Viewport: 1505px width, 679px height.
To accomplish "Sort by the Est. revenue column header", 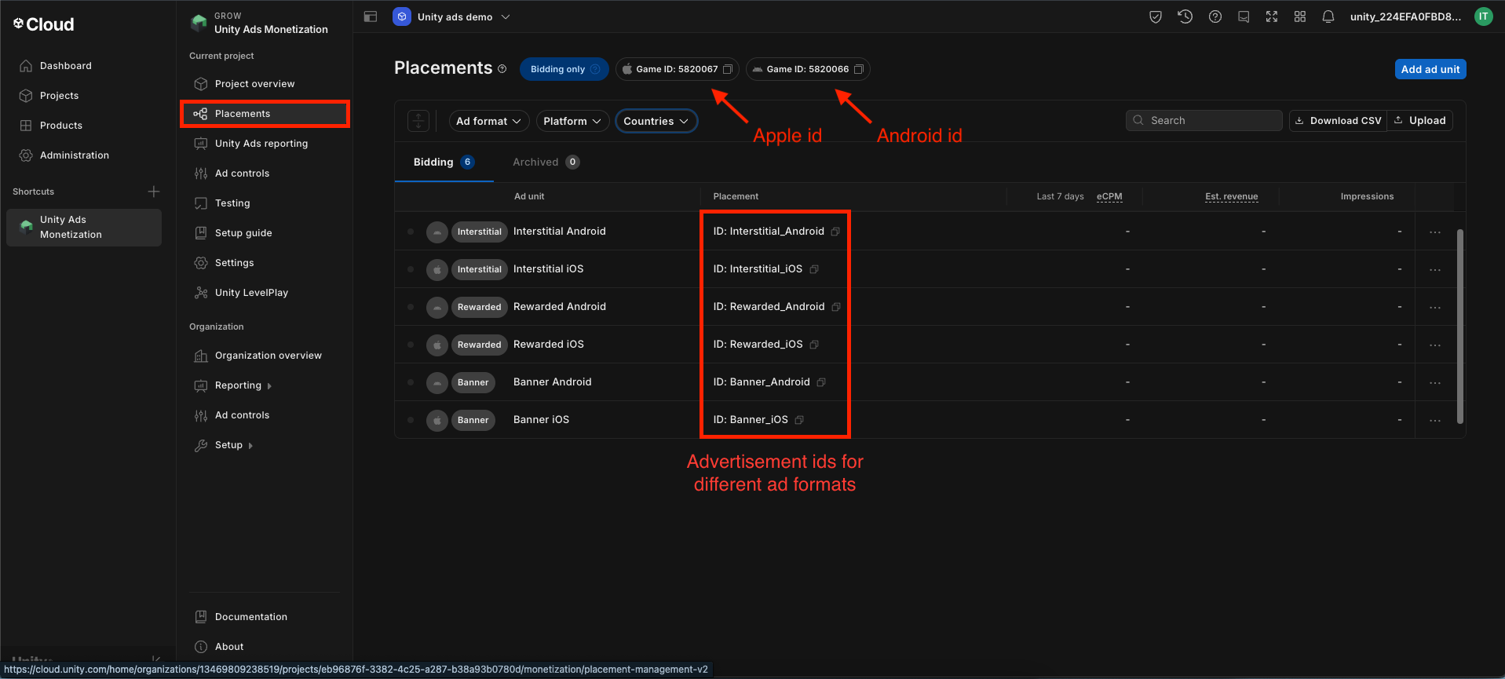I will (1232, 196).
